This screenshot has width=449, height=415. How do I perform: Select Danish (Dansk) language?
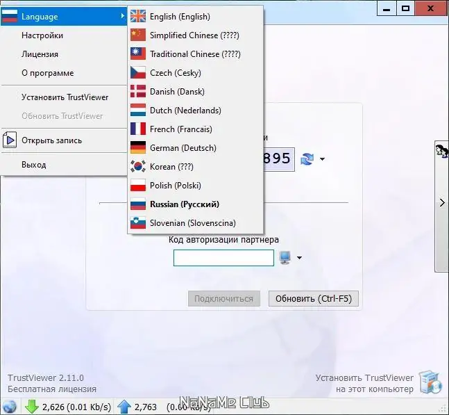195,92
